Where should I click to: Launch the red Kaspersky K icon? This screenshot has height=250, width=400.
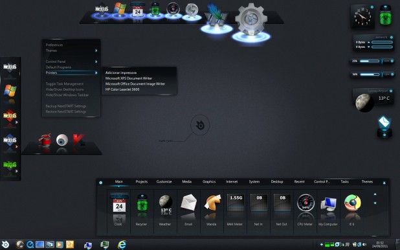coord(78,140)
